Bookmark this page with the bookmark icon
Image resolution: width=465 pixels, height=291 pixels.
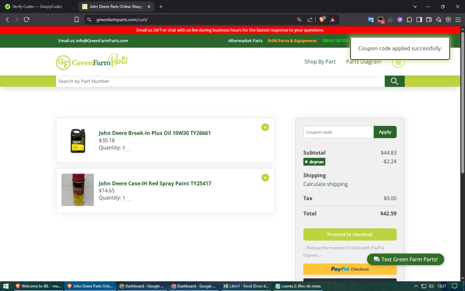(77, 20)
